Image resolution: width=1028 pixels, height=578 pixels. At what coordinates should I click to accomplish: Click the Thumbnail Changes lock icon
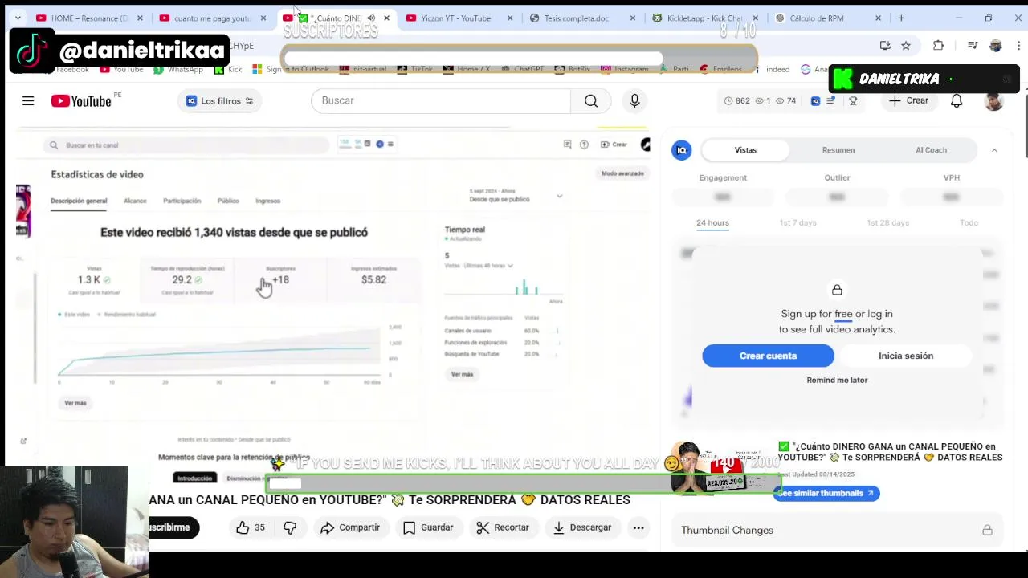(987, 531)
